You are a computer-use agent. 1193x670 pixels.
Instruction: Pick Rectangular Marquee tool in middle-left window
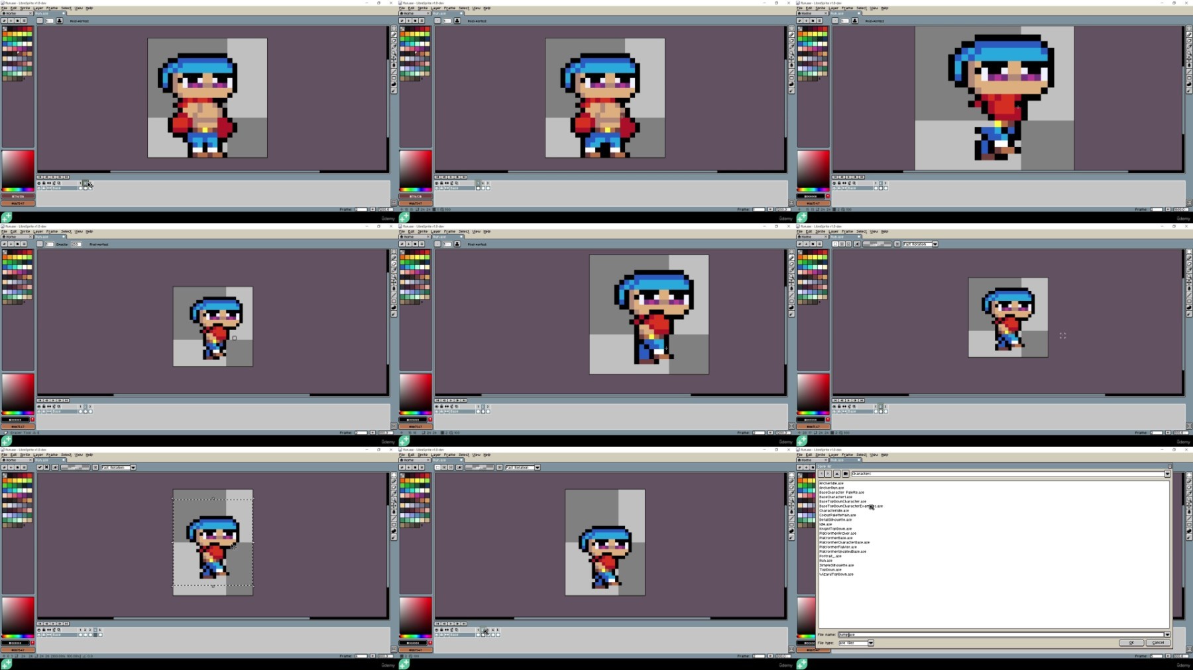click(x=394, y=252)
